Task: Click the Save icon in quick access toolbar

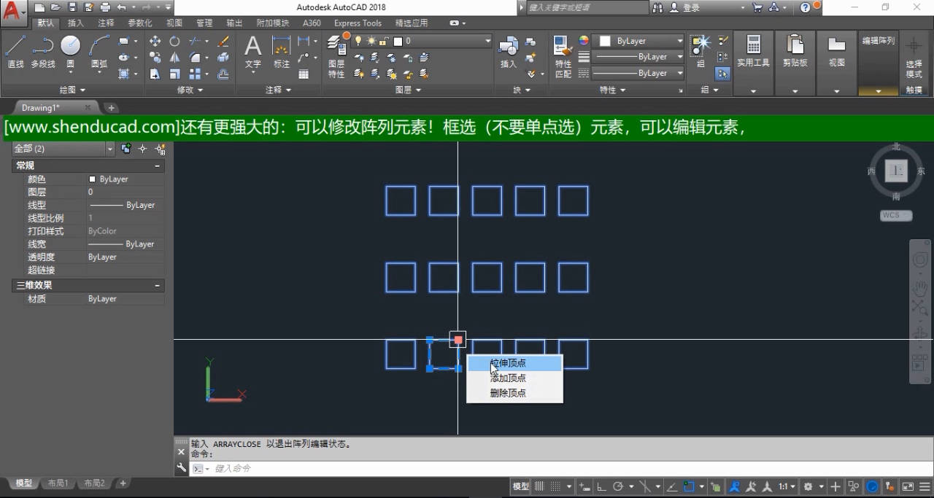Action: (x=72, y=7)
